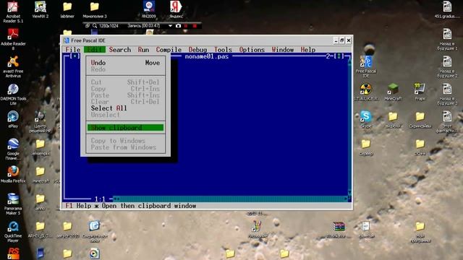Open the Help menu

[x=308, y=50]
